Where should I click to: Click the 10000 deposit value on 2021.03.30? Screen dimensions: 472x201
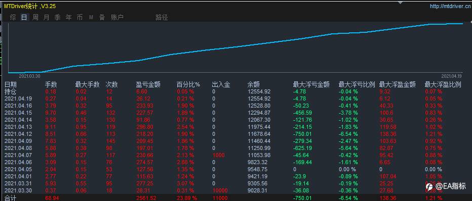pyautogui.click(x=220, y=190)
